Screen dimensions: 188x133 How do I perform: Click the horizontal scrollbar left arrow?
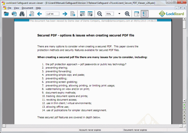pos(4,126)
